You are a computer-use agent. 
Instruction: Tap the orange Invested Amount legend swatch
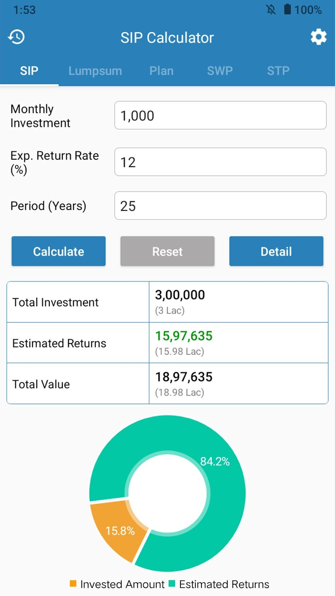tap(73, 584)
